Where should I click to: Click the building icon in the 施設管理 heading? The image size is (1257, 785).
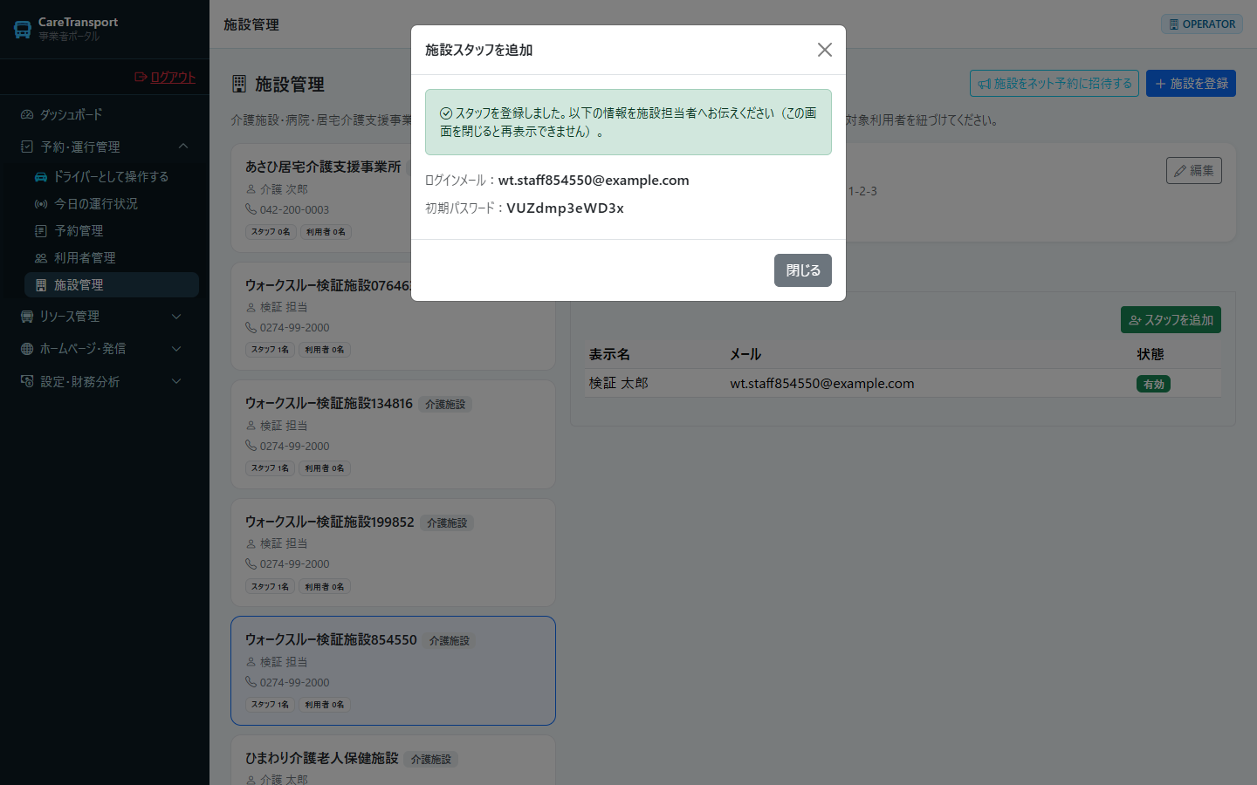(x=239, y=84)
